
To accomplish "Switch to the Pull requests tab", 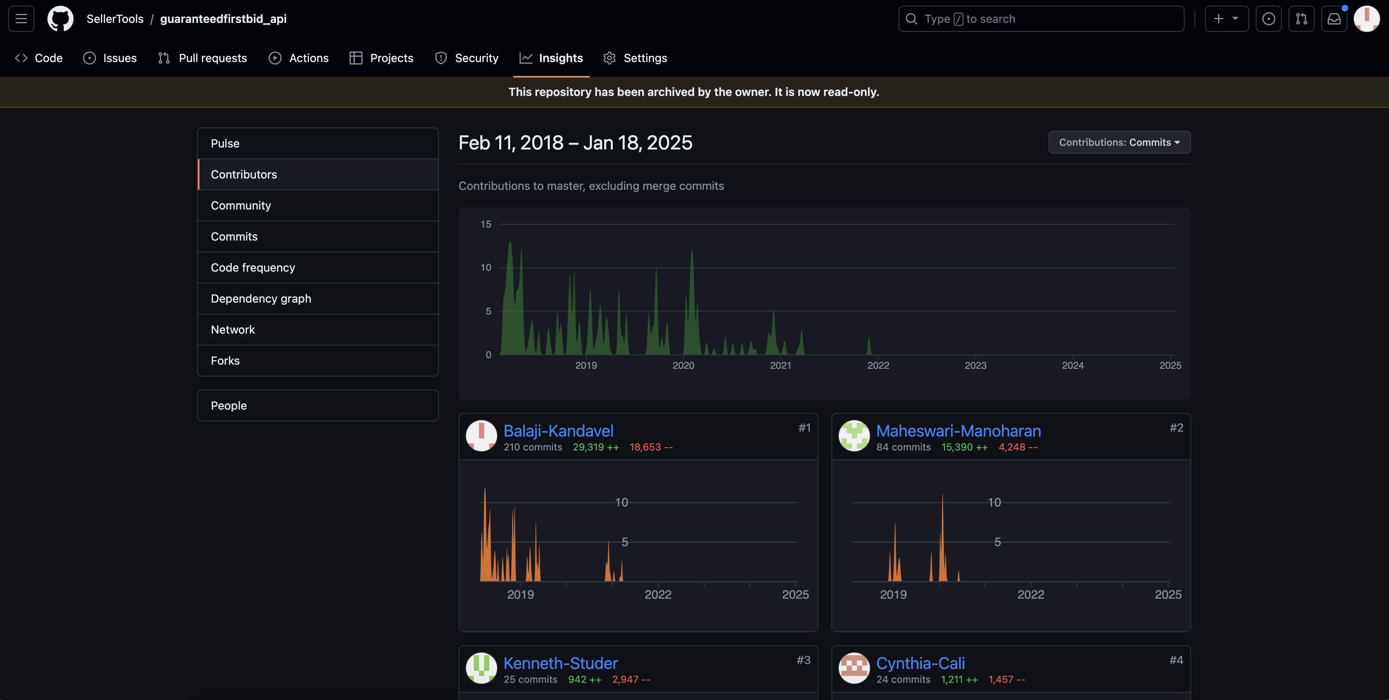I will [x=202, y=58].
